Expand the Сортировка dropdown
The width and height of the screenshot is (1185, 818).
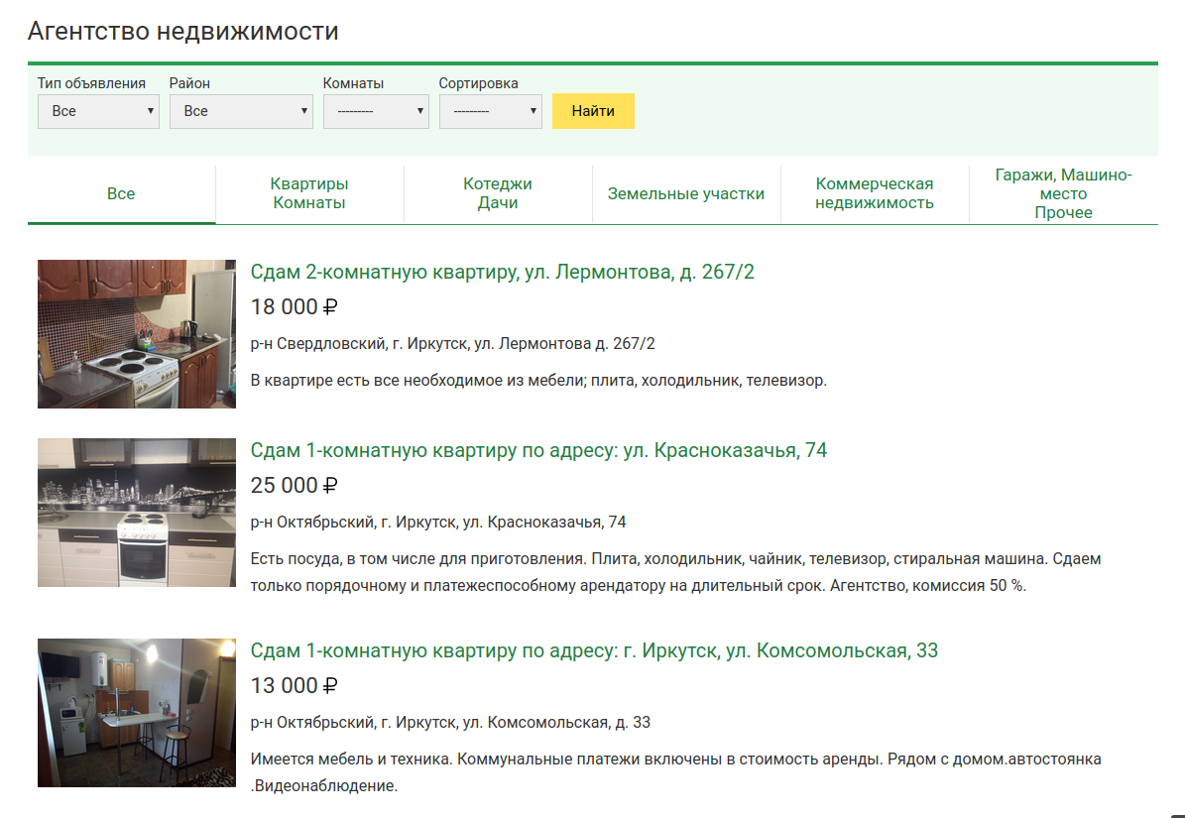[x=490, y=111]
